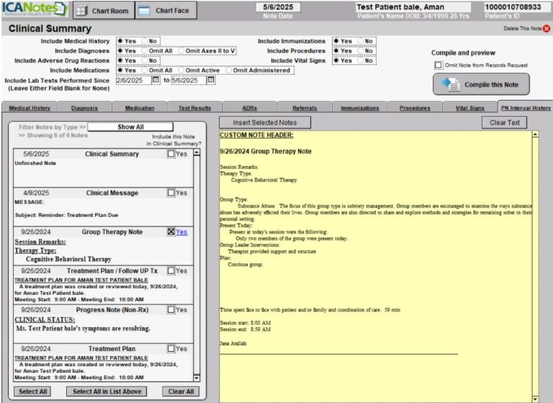Check Omit Note from Records Request

point(438,66)
